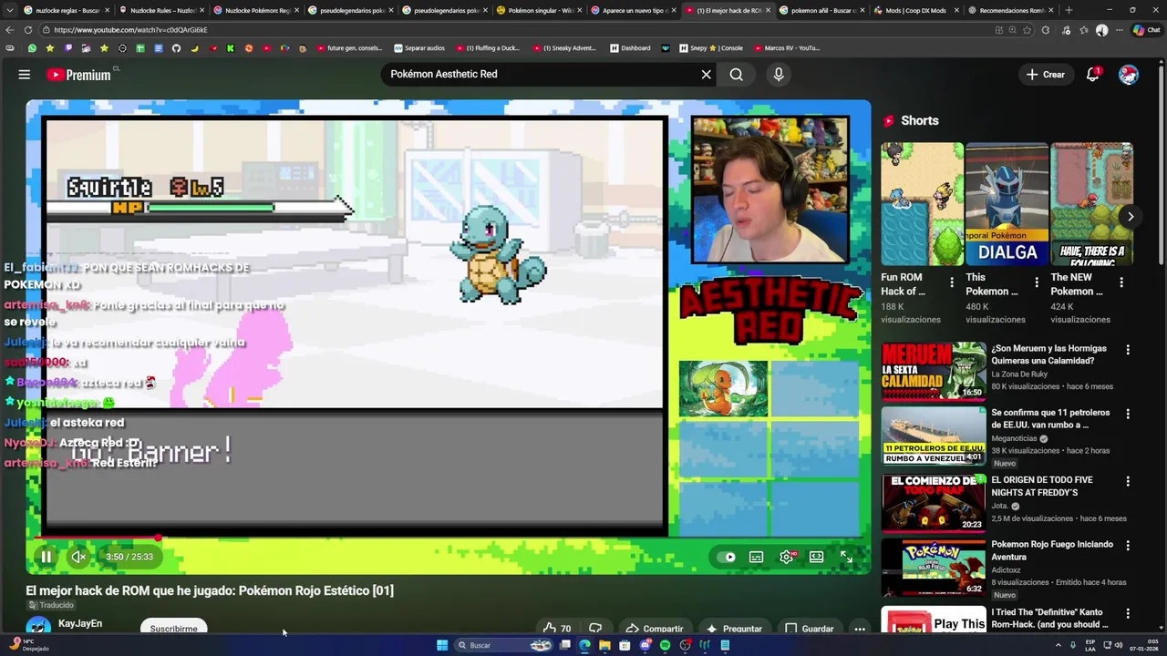Click the Compartir share button
Screen dimensions: 1167x656
(x=655, y=629)
